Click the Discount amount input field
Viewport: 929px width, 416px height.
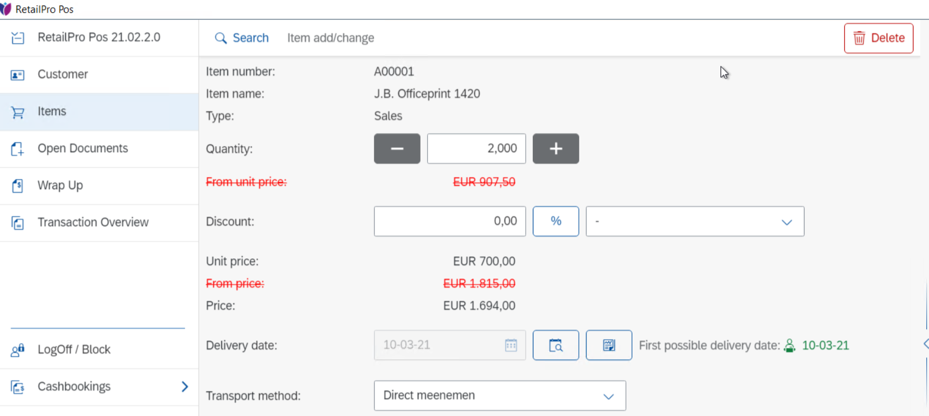(449, 221)
